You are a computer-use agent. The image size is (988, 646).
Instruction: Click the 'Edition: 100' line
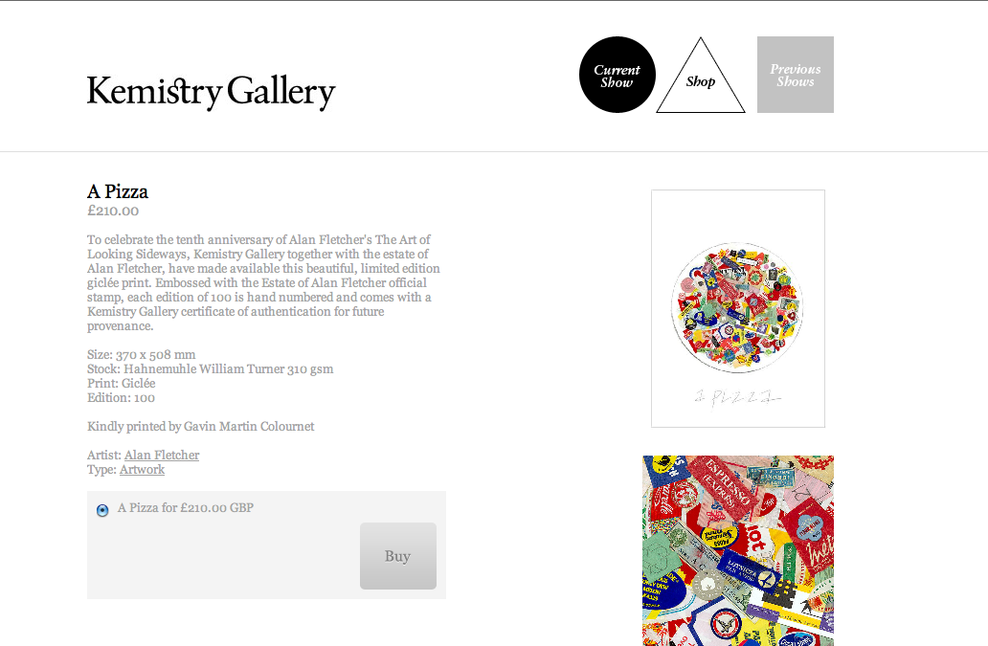tap(121, 397)
